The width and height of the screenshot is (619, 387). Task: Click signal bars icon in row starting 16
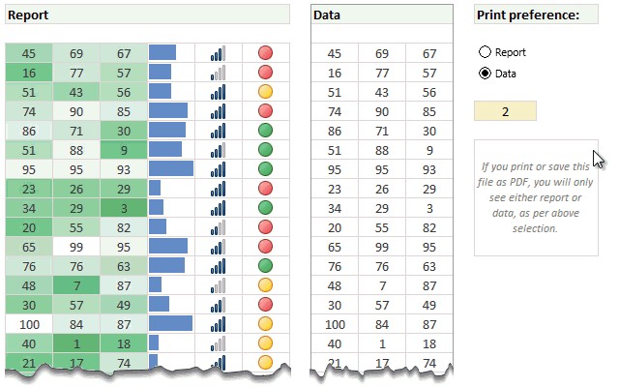219,72
